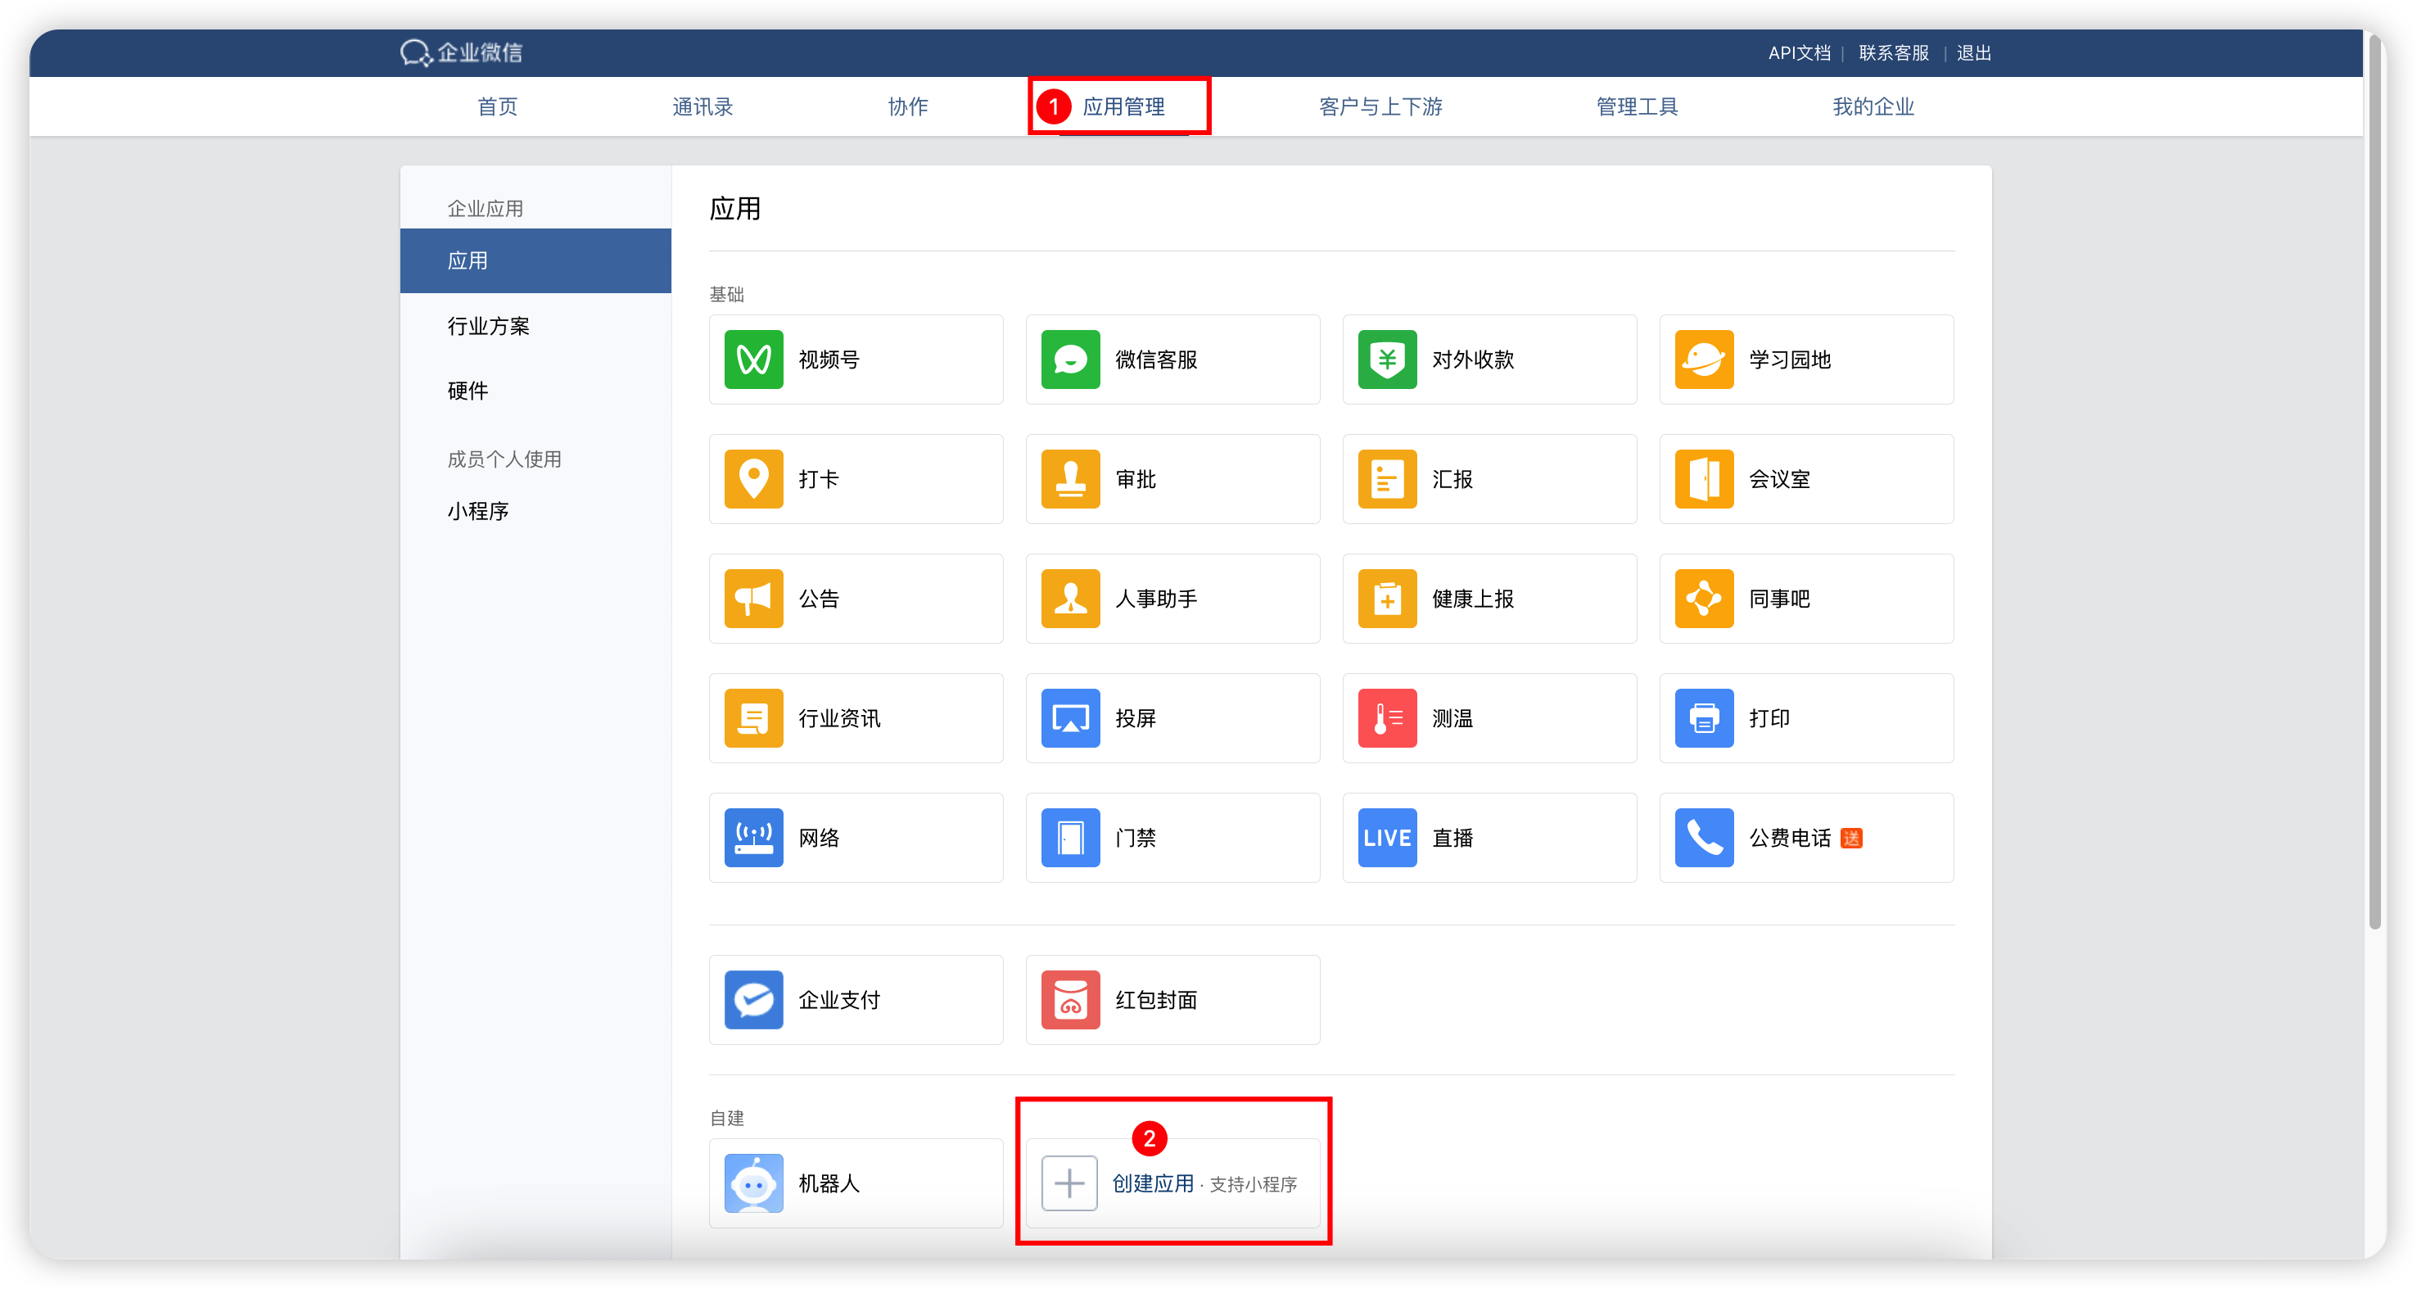Click the 测温 thermometer icon
This screenshot has height=1289, width=2417.
[1388, 717]
